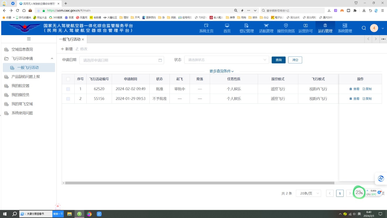Open the 登记管理 module
The width and height of the screenshot is (387, 218).
click(247, 28)
